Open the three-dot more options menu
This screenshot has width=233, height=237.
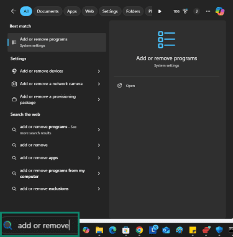[x=208, y=11]
